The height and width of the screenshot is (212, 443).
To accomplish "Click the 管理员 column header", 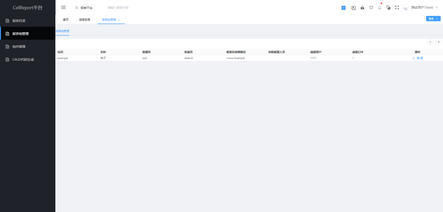I will click(x=146, y=52).
